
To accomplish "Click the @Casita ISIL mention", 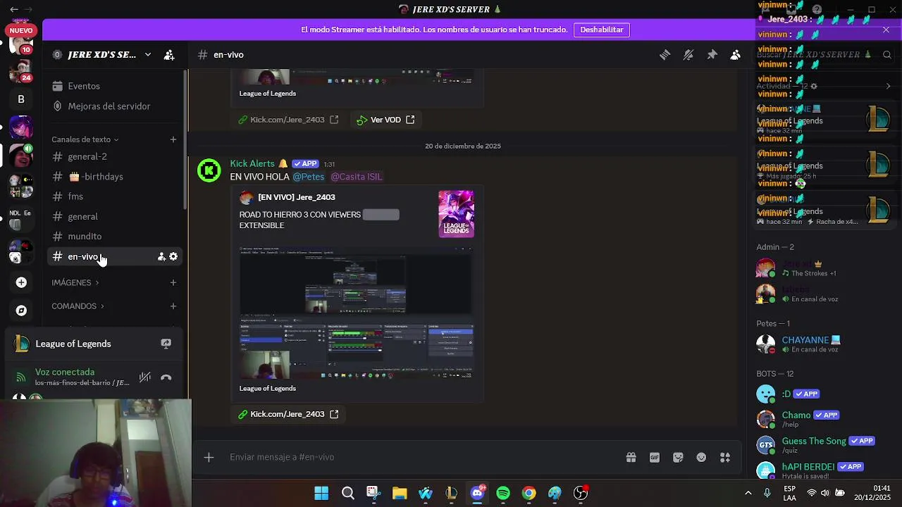I will (357, 177).
